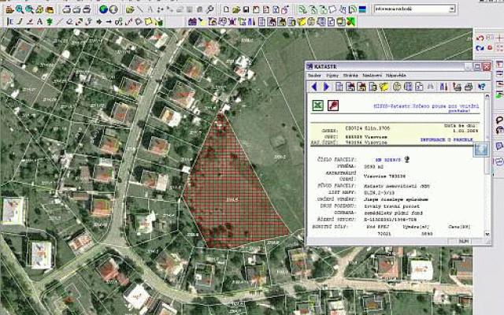Open the Nápověda menu in KATASTR window
This screenshot has width=504, height=315.
(x=395, y=76)
